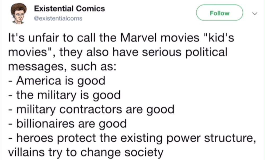
Task: Open the Existential Comics display name link
Action: click(x=69, y=8)
